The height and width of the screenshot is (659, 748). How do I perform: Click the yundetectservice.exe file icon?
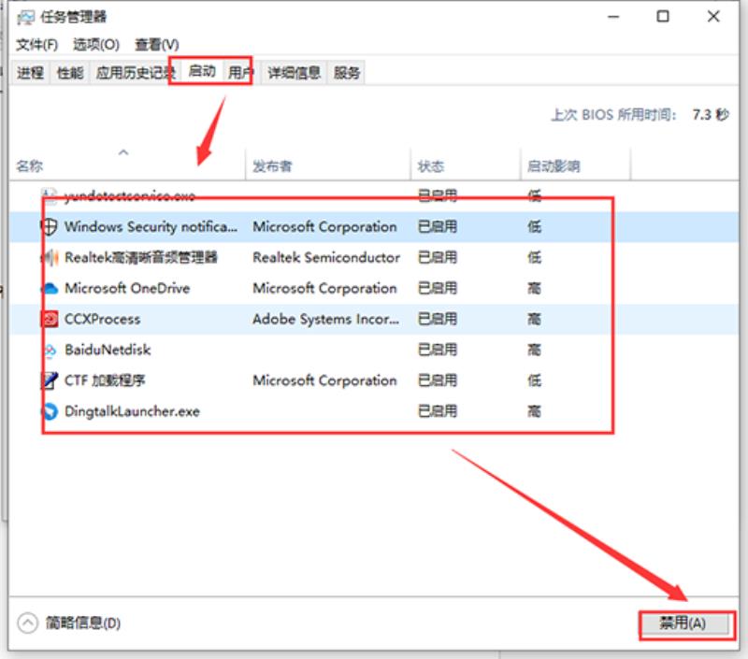click(50, 195)
